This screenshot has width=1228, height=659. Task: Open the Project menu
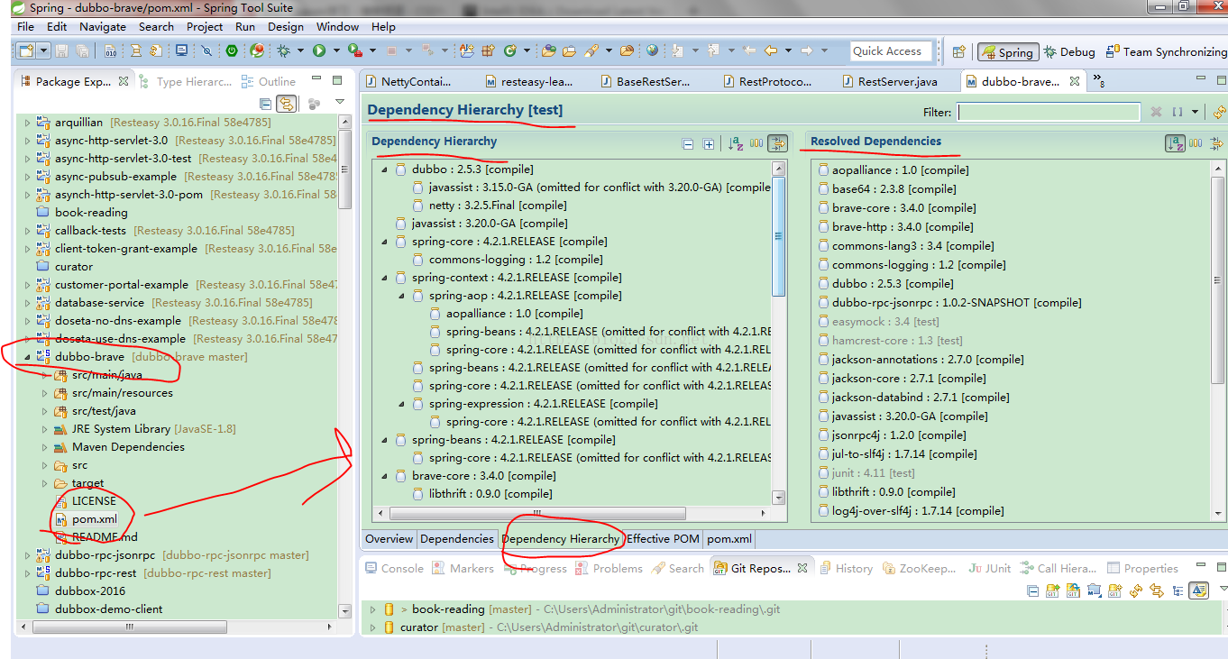205,27
